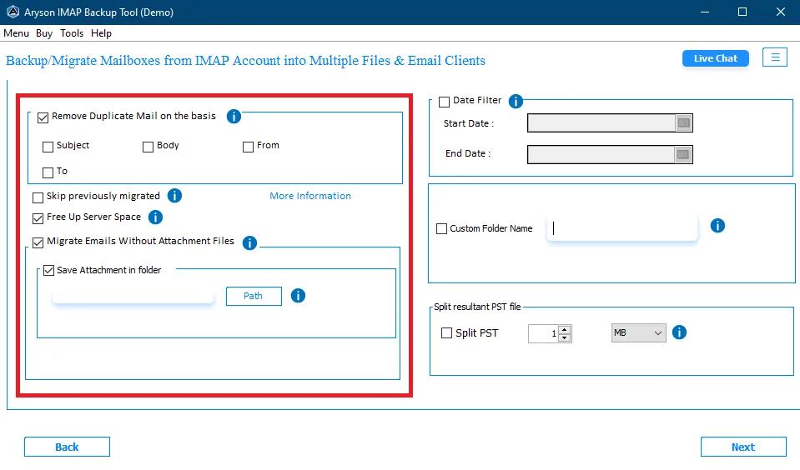Screen dimensions: 800x470
Task: Click info icon beside Date Filter
Action: [x=516, y=102]
